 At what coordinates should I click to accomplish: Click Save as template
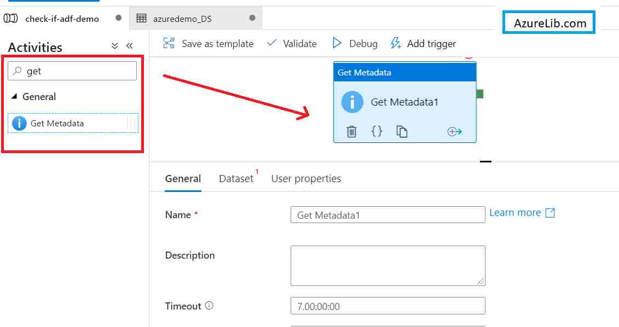[217, 44]
